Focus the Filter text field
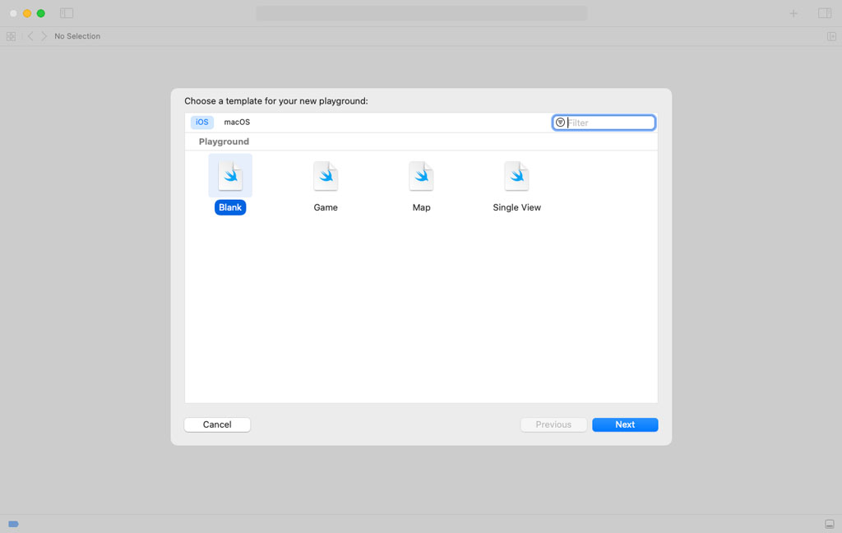842x533 pixels. pyautogui.click(x=608, y=123)
